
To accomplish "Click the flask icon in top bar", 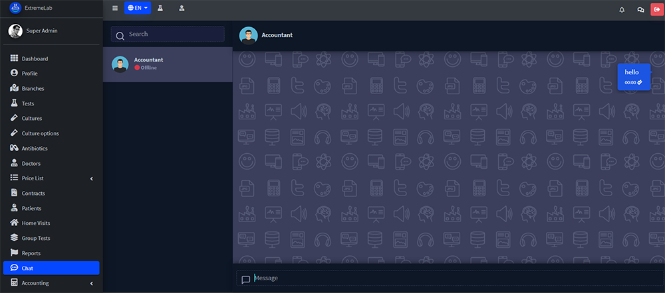I will tap(160, 9).
